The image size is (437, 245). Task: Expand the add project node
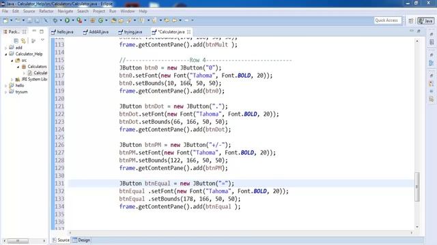6,48
